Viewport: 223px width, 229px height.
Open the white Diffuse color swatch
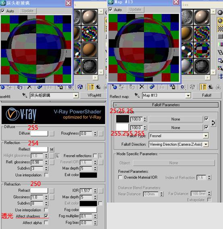(x=39, y=133)
